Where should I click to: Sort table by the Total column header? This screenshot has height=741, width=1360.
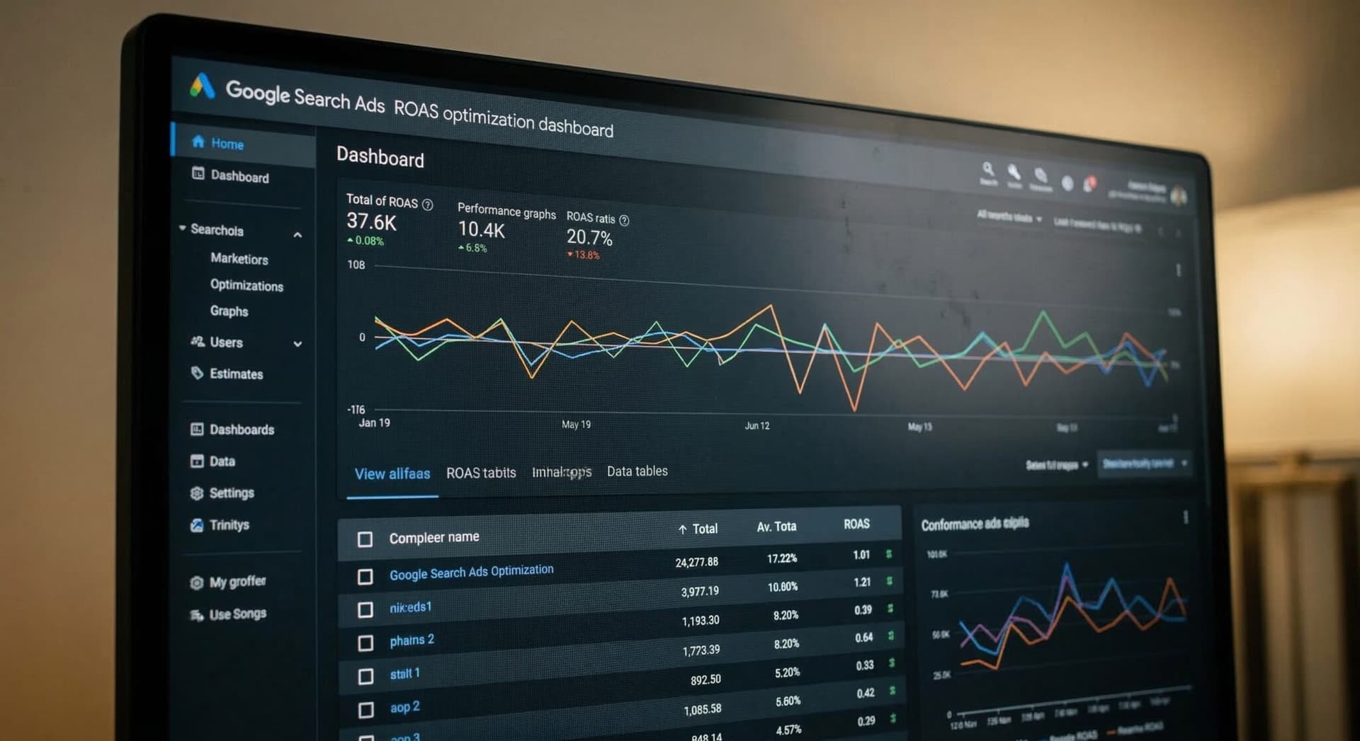pyautogui.click(x=698, y=529)
